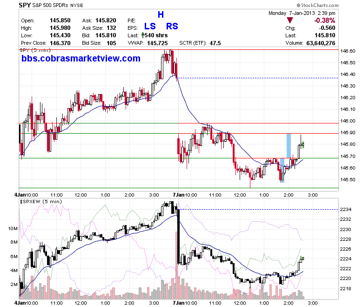Screen dimensions: 363x307
Task: Click the 7Jan10:00 label under $SPXEW chart
Action: tap(185, 303)
